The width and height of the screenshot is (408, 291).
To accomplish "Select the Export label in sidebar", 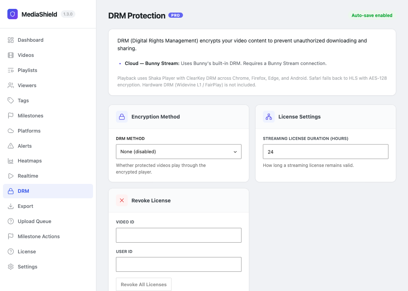I will click(x=25, y=206).
